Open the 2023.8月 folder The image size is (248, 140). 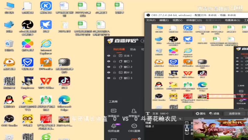coord(64,26)
